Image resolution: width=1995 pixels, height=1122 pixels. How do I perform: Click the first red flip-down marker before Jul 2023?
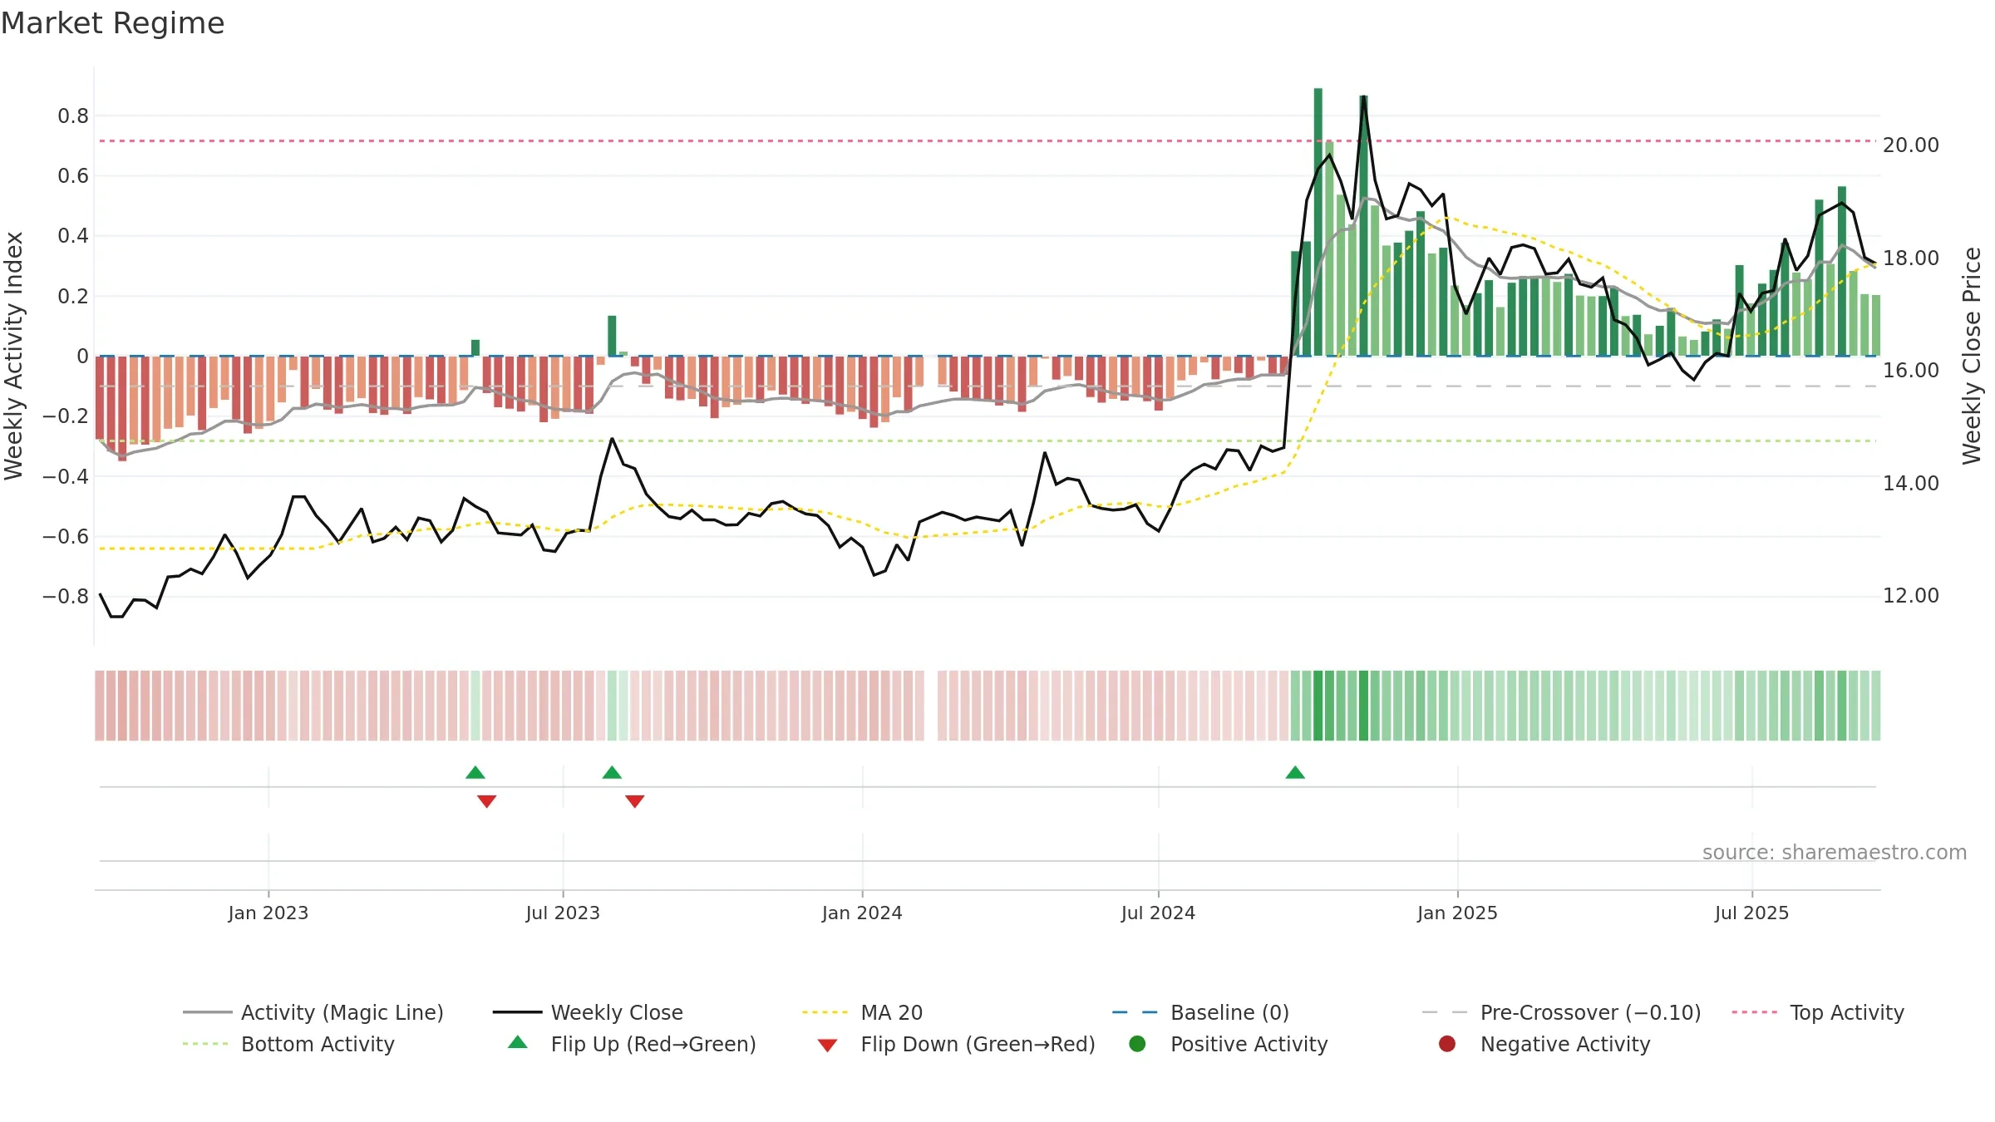487,801
